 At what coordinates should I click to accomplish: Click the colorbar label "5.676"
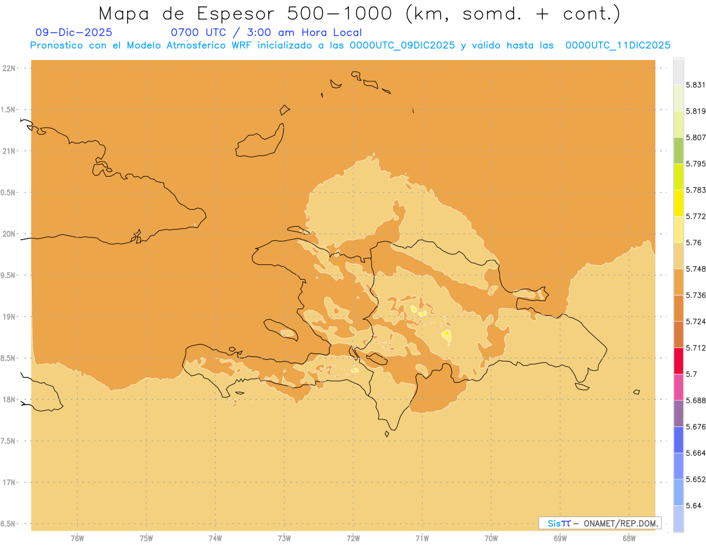click(x=696, y=426)
